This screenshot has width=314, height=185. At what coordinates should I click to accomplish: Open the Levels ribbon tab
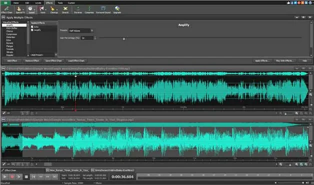tap(38, 3)
